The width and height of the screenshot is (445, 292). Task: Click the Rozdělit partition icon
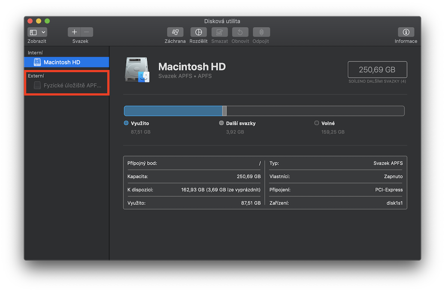coord(198,32)
